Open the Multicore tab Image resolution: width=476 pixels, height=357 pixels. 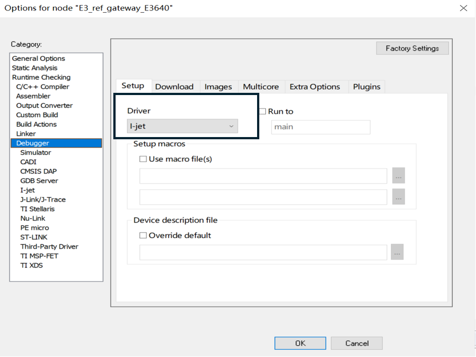tap(260, 87)
